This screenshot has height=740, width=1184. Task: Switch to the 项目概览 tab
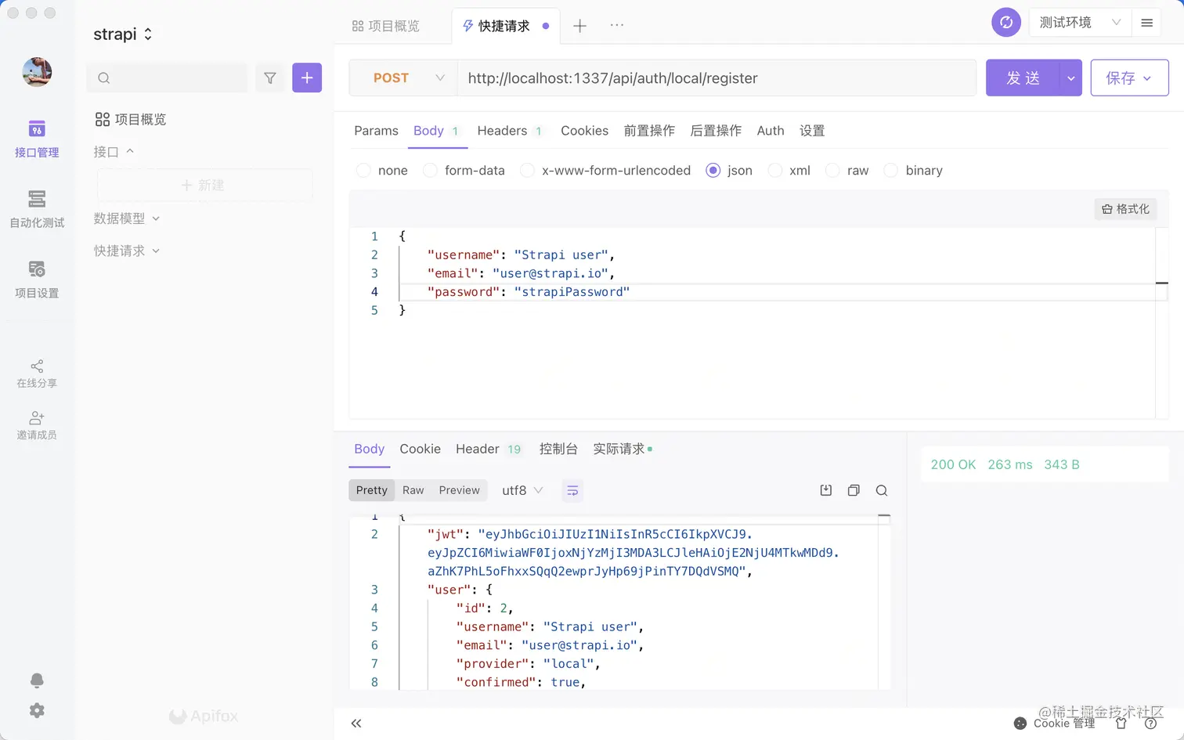coord(386,26)
